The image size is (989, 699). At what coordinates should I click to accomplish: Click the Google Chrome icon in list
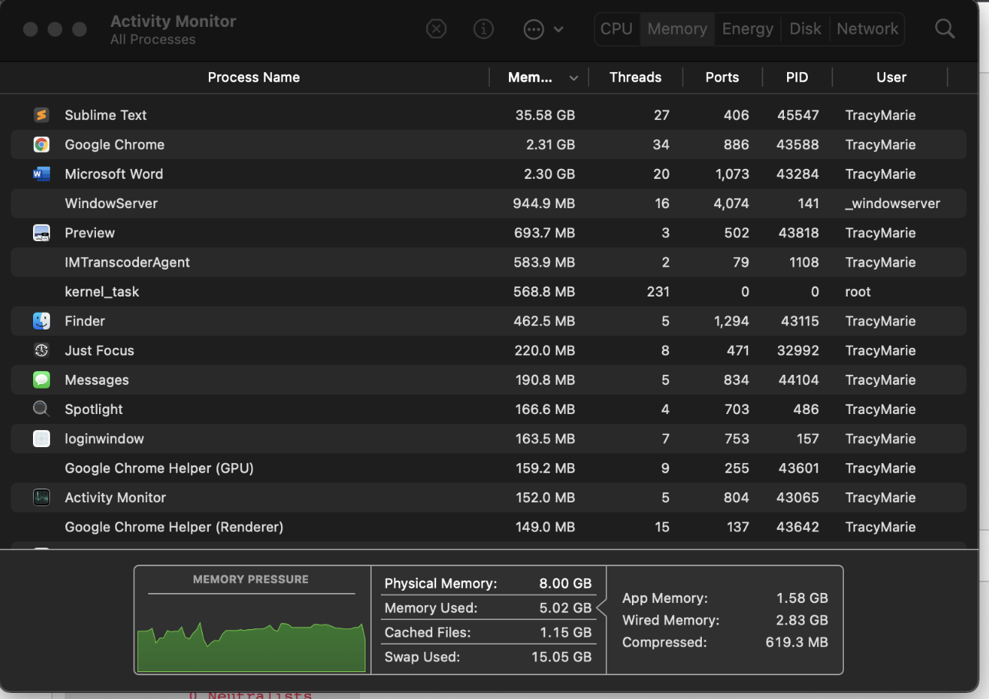(41, 144)
